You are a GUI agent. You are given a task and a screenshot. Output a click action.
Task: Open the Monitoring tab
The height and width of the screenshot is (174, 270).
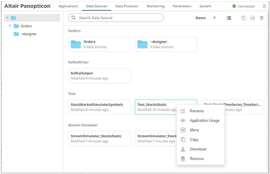point(155,6)
